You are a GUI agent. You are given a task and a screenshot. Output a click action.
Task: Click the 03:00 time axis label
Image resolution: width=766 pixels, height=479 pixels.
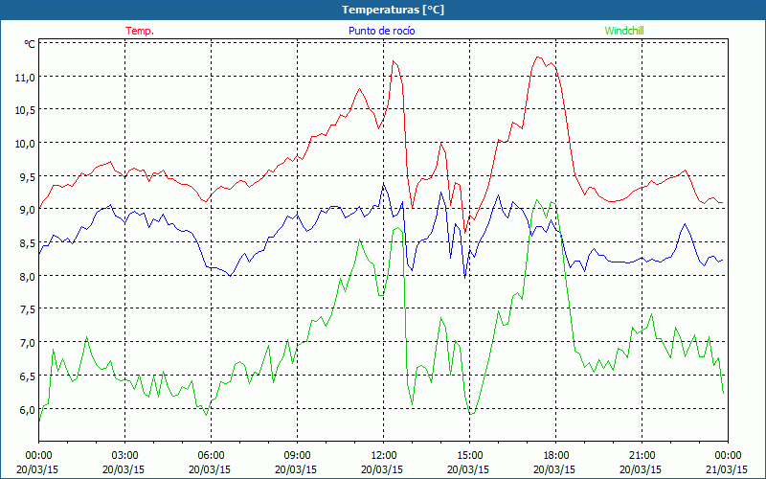pos(124,456)
